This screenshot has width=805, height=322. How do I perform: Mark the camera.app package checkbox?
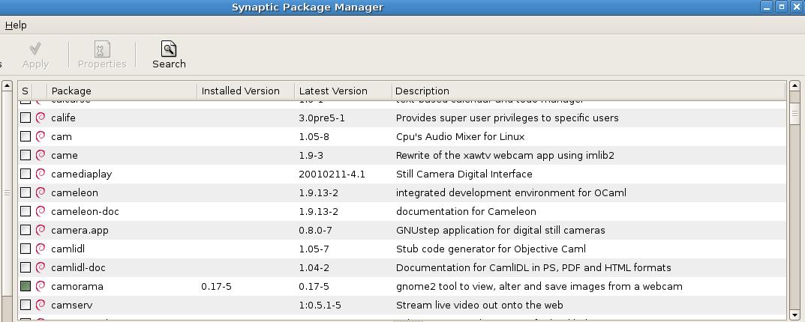pyautogui.click(x=26, y=230)
